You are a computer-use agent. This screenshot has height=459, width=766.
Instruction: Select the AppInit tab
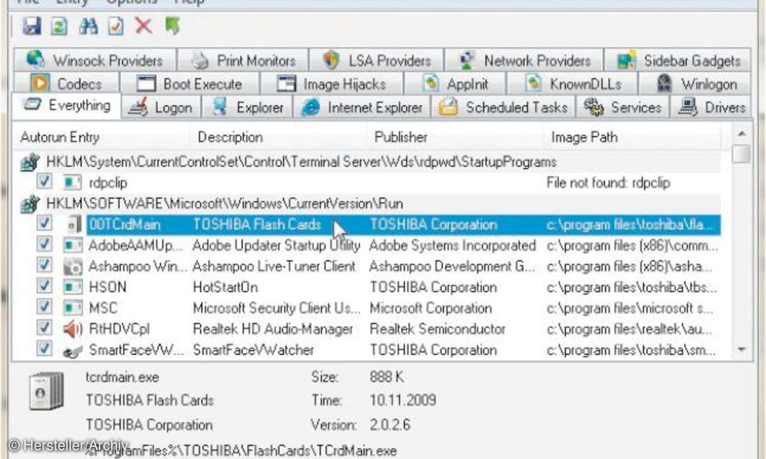click(x=455, y=84)
